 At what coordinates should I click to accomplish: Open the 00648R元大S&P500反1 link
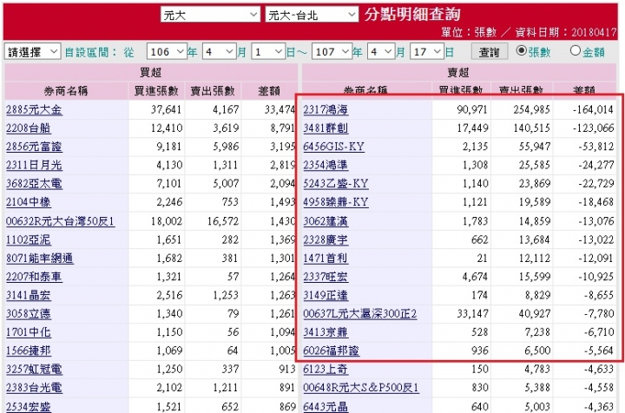tap(361, 387)
